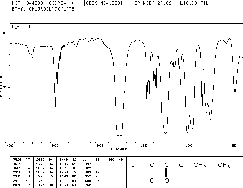The height and width of the screenshot is (188, 243).
Task: Select the molecular formula 'C4H5ClO3'
Action: 22,27
